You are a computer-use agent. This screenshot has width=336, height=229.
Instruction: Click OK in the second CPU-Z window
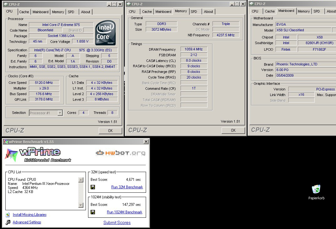[233, 130]
